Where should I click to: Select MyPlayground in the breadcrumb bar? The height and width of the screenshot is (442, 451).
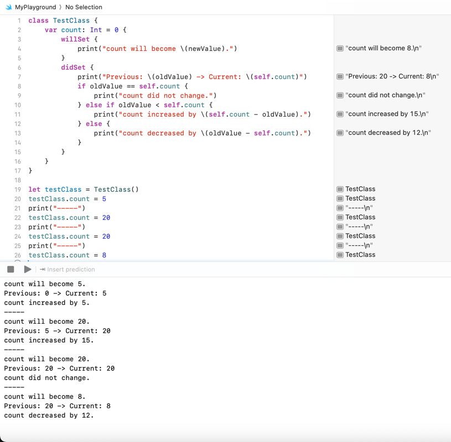coord(35,7)
